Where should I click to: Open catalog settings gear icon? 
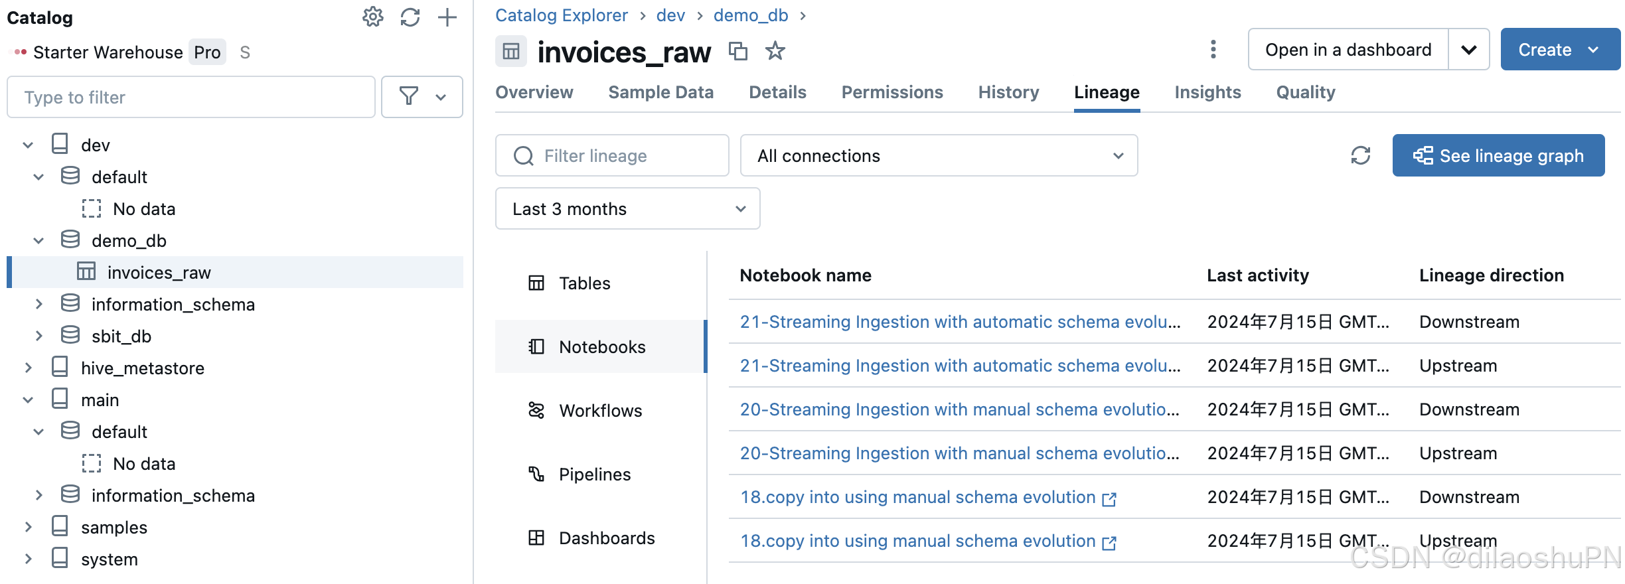click(373, 17)
